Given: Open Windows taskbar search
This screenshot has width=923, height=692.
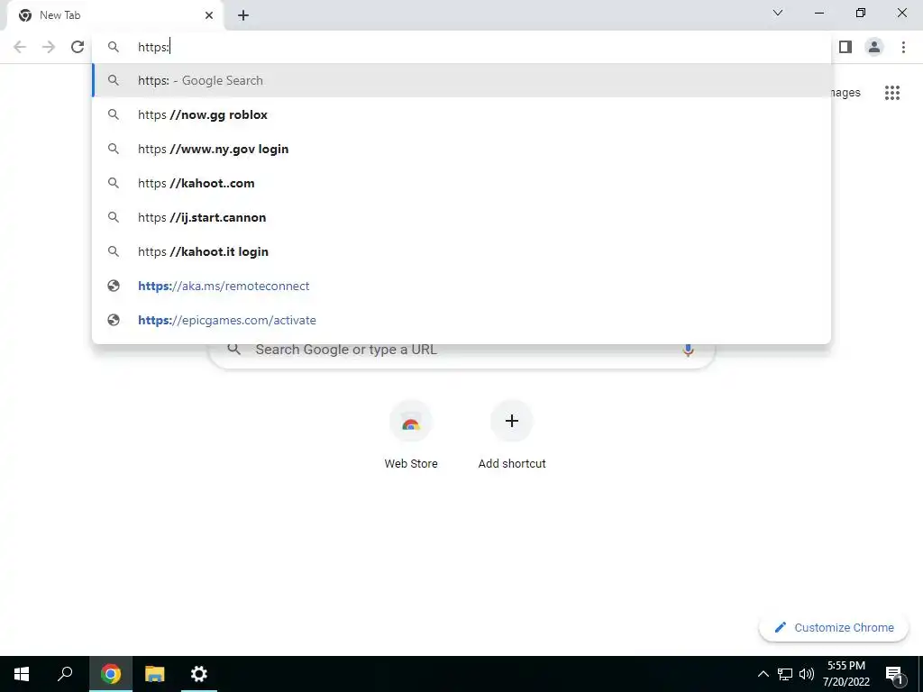Looking at the screenshot, I should [x=65, y=674].
